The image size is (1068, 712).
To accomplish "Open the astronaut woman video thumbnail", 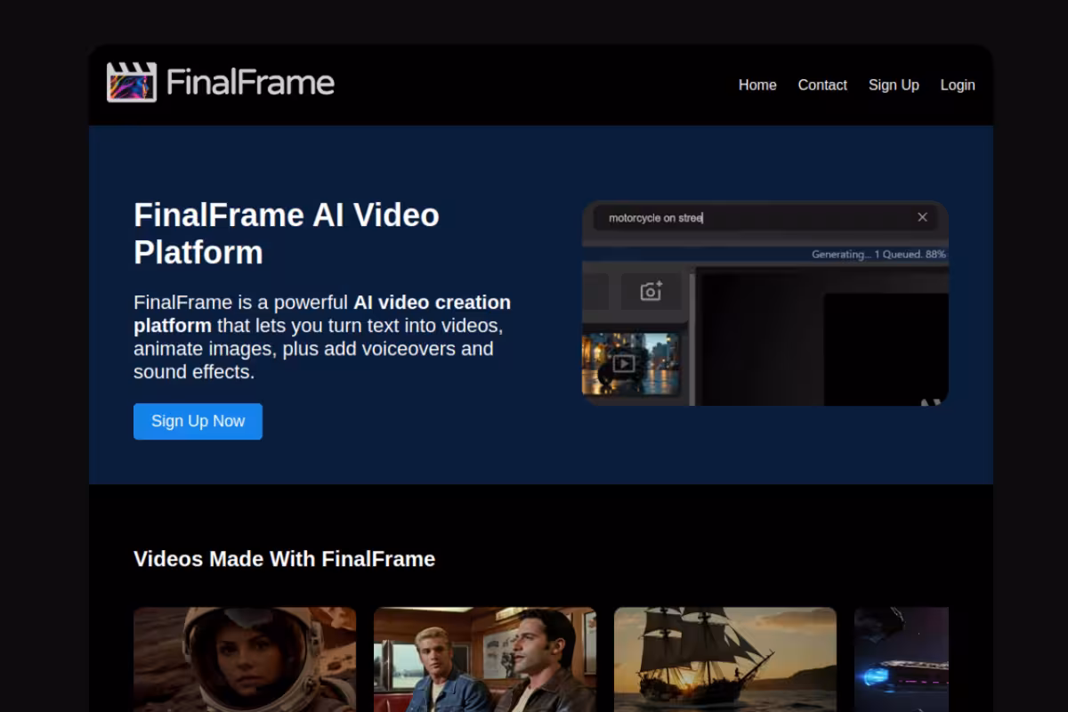I will click(x=245, y=659).
